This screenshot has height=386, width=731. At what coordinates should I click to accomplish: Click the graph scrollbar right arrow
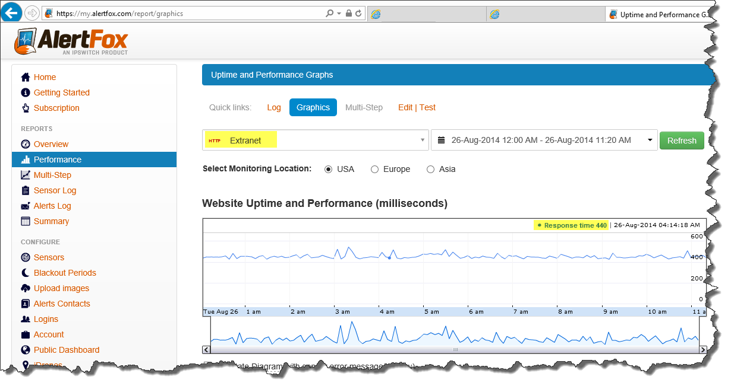click(x=703, y=350)
